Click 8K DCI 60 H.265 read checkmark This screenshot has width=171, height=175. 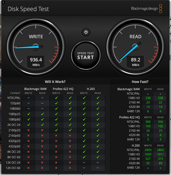98,157
